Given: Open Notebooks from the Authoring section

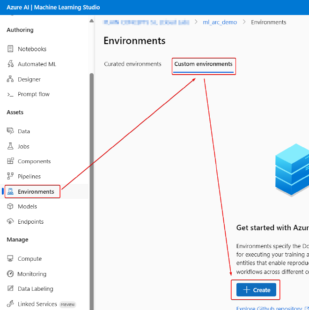Looking at the screenshot, I should [32, 49].
